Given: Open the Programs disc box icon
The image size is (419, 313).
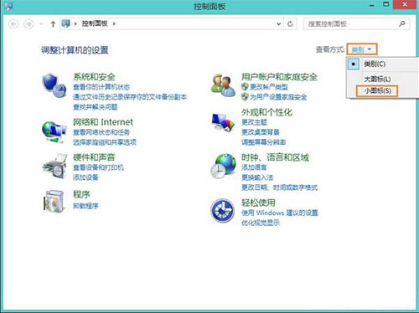Looking at the screenshot, I should pyautogui.click(x=54, y=201).
